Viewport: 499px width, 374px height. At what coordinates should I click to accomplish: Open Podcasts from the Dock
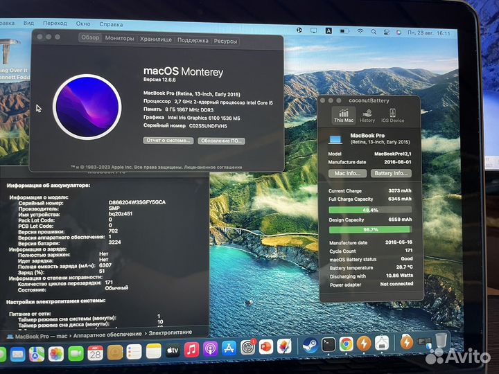tap(210, 350)
